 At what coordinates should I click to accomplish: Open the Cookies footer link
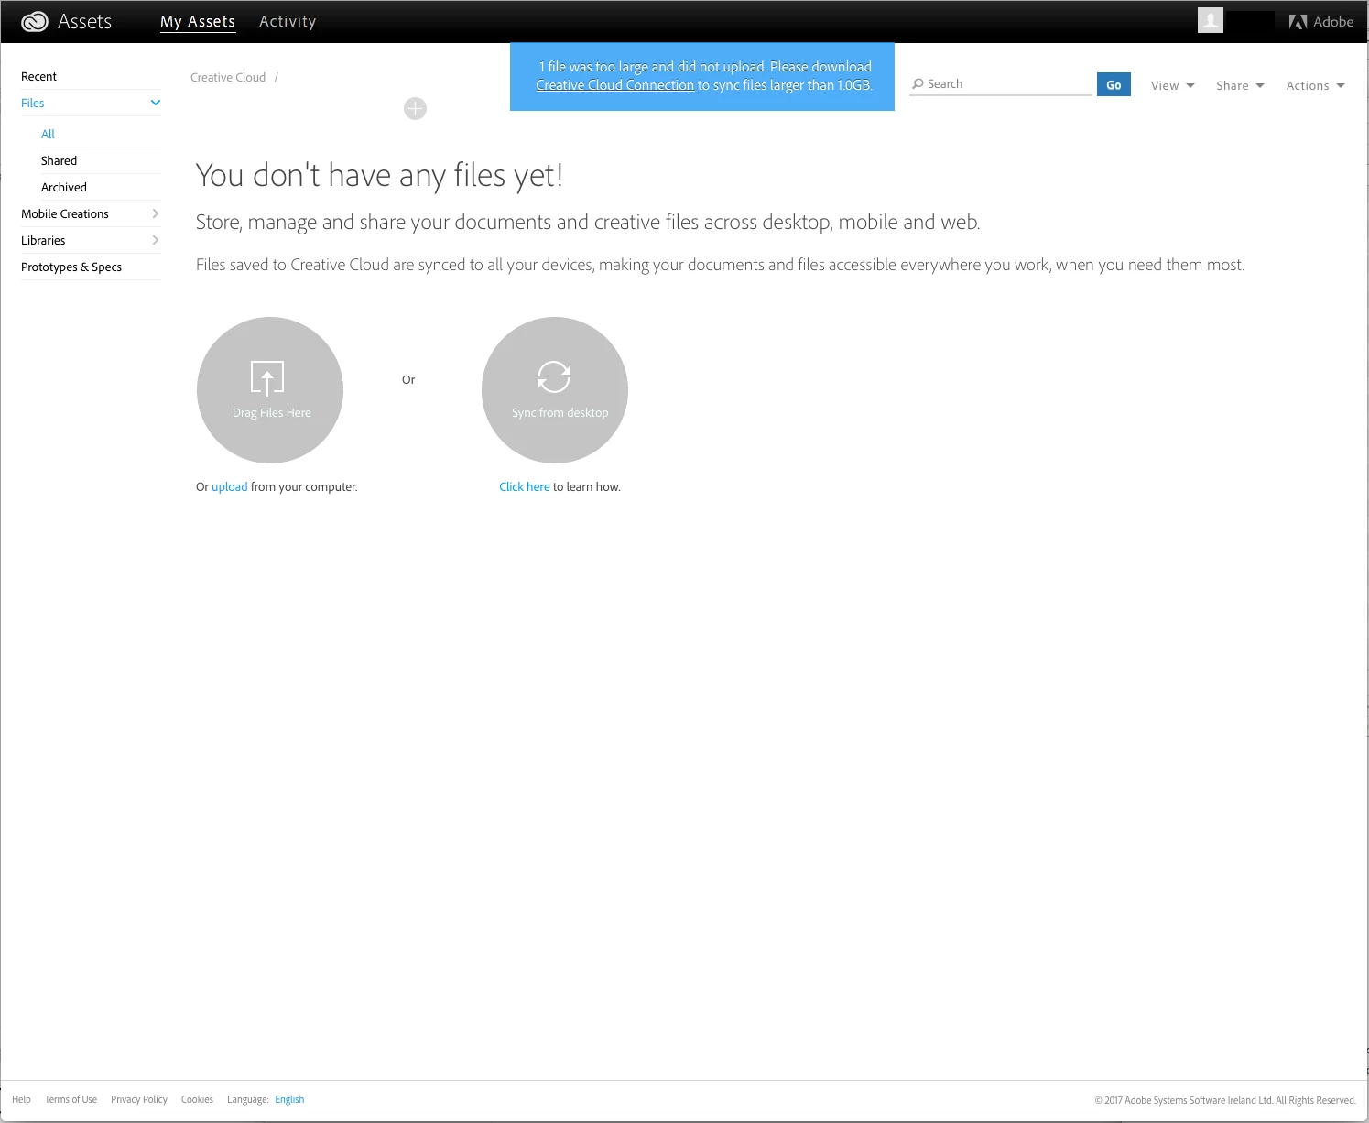(197, 1099)
